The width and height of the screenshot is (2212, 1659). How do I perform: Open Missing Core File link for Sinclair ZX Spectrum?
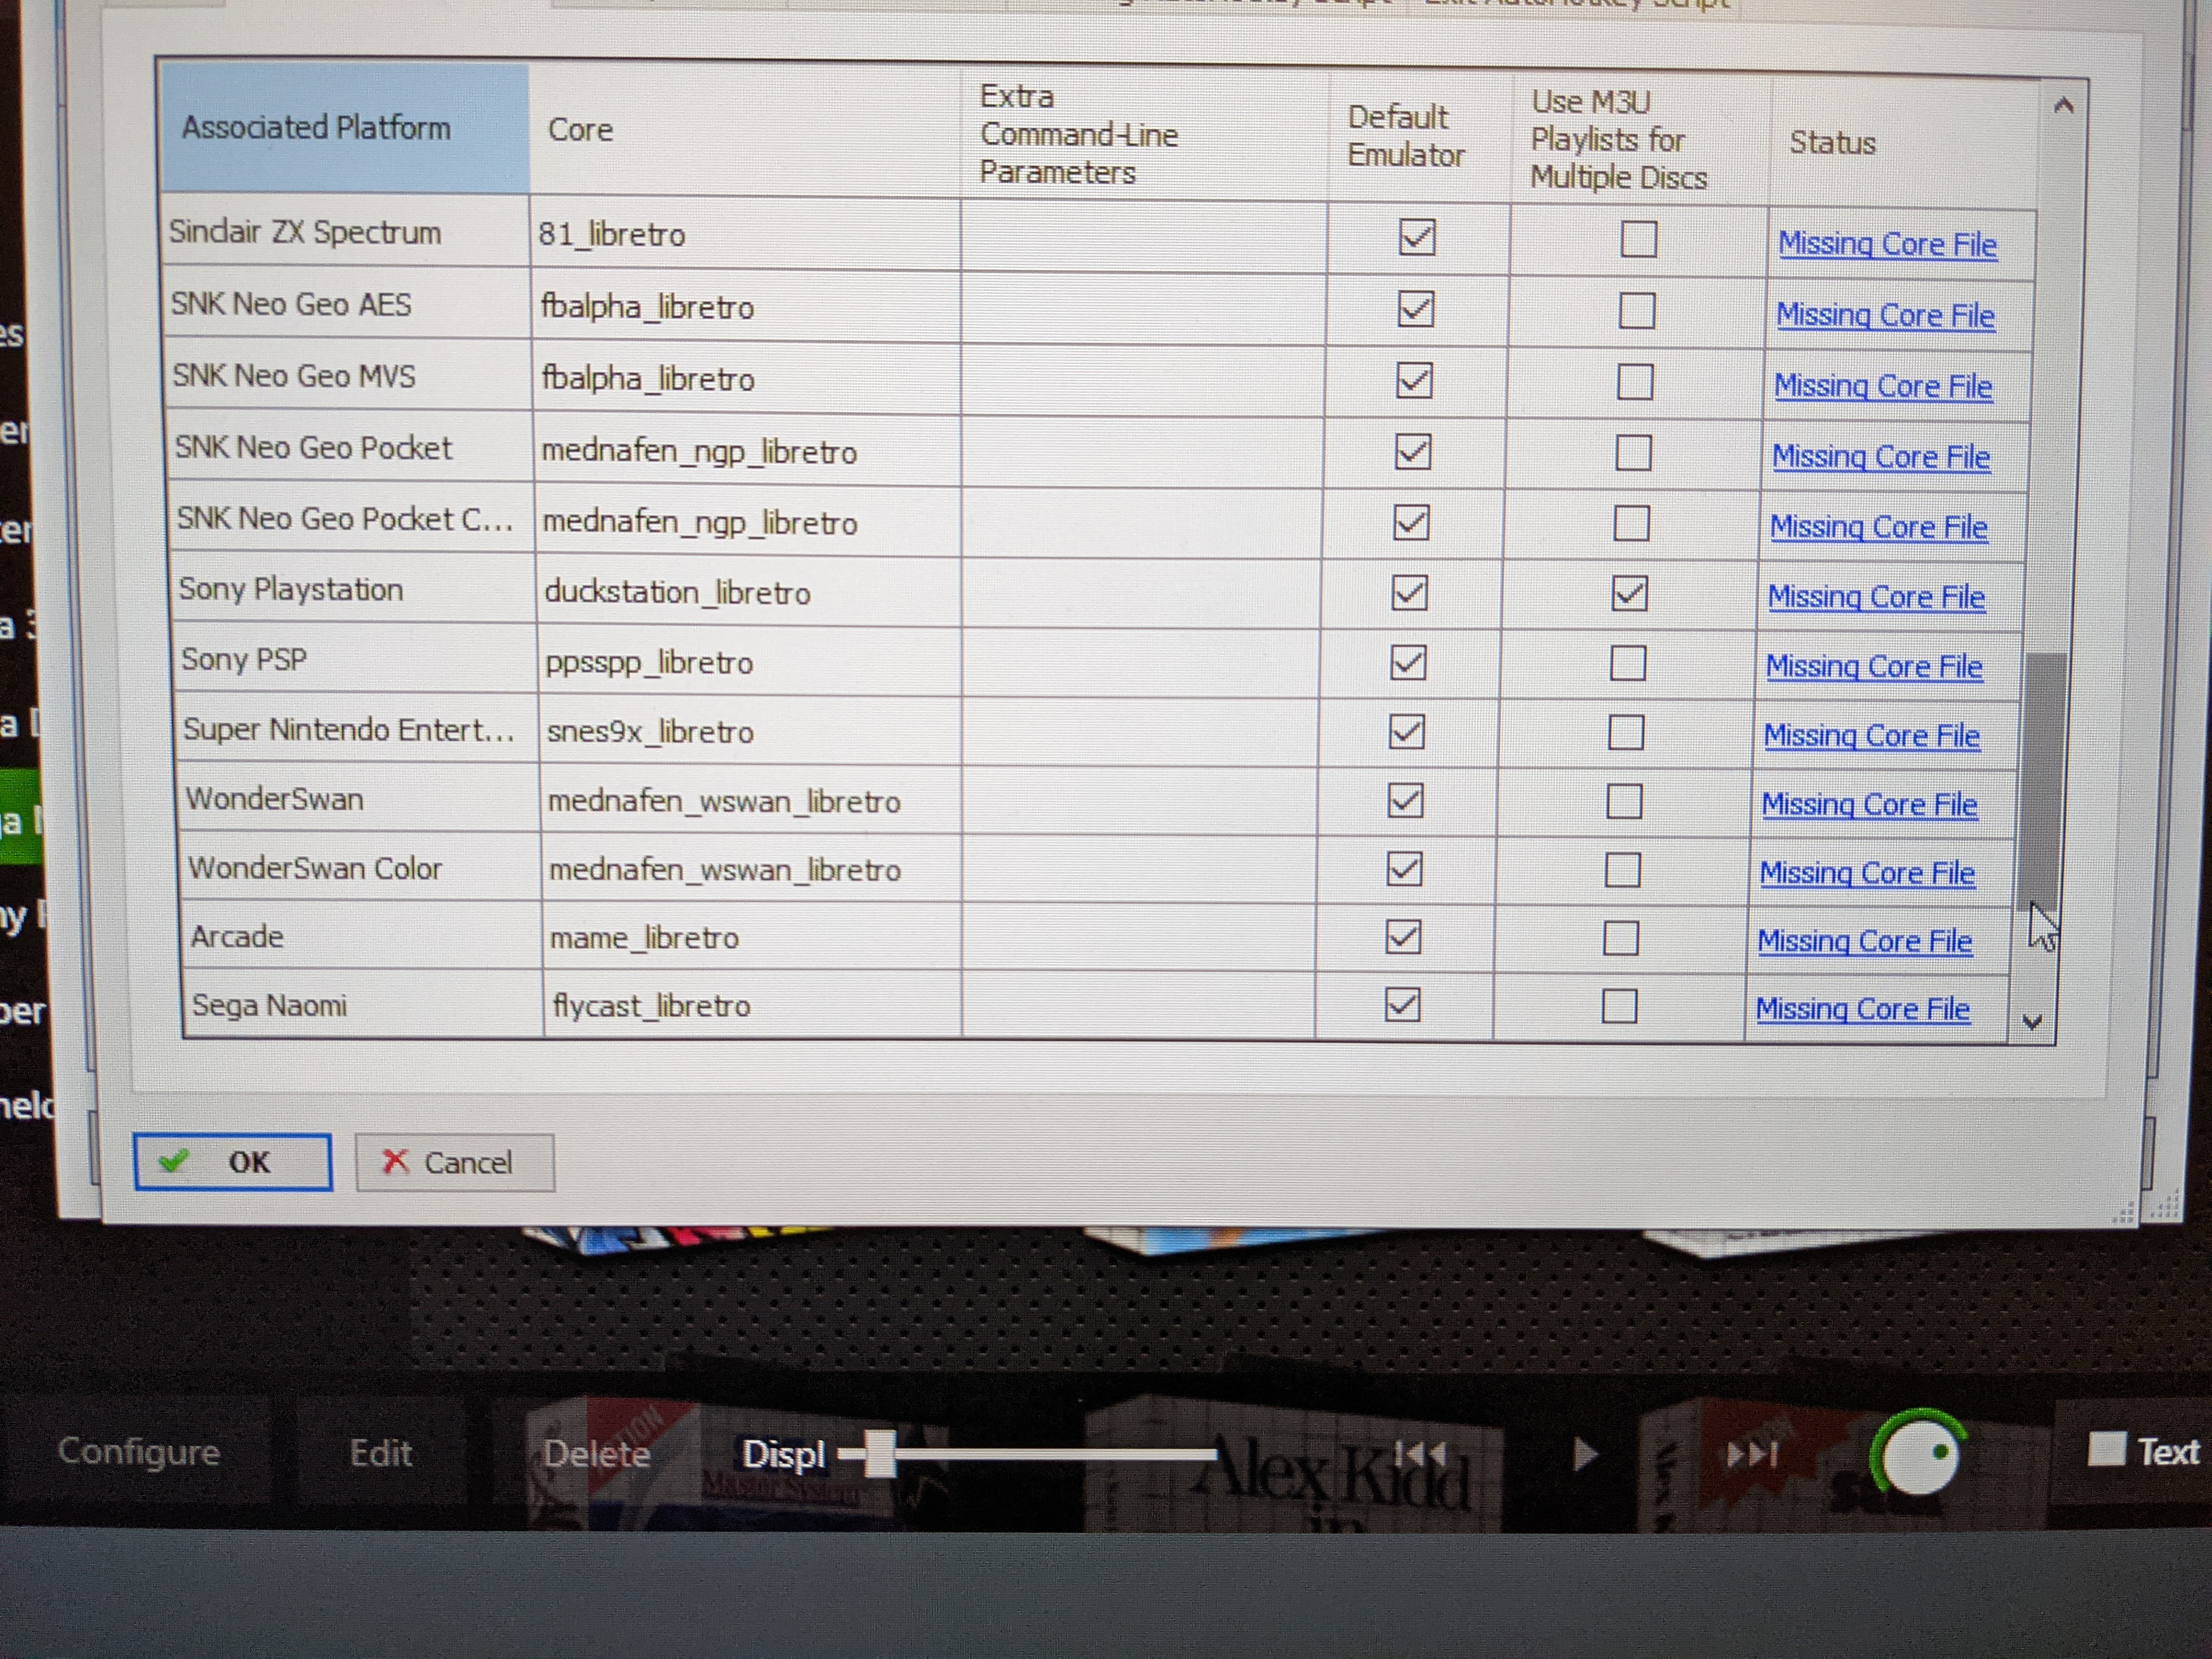[1887, 245]
